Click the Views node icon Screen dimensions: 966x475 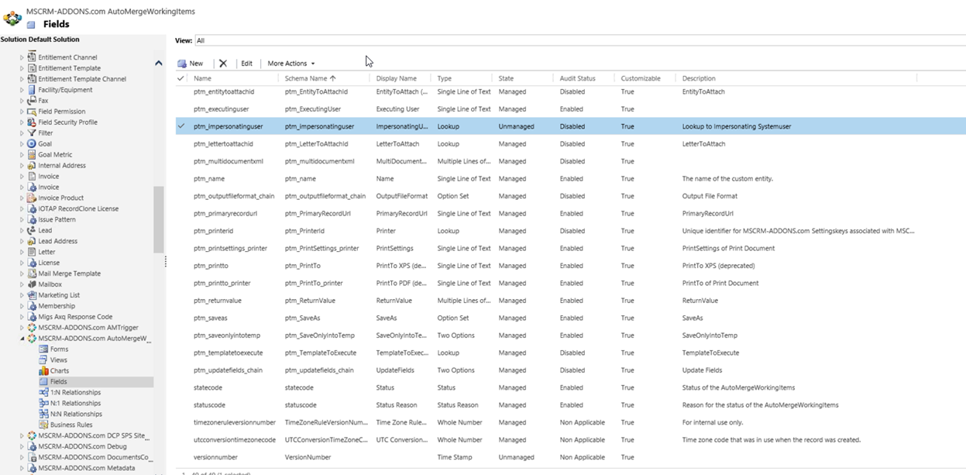click(43, 360)
